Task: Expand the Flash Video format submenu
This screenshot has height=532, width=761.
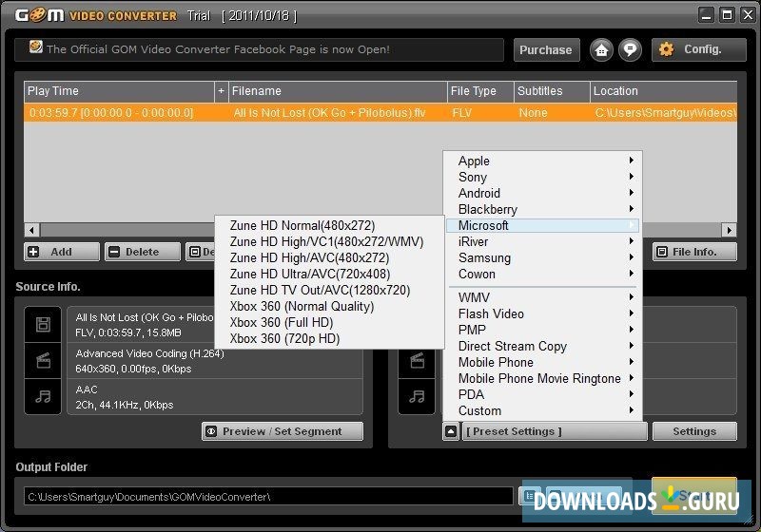Action: (542, 313)
